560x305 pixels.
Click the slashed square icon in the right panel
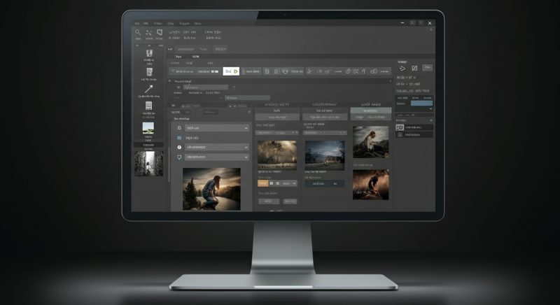point(414,68)
